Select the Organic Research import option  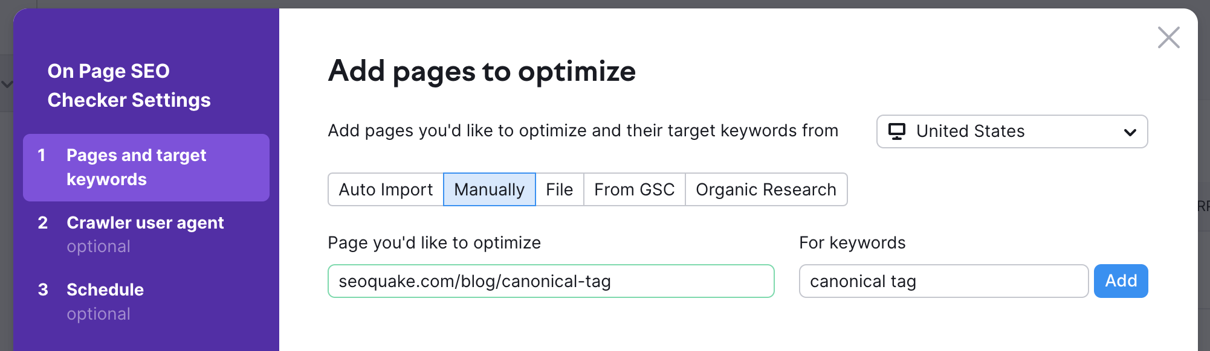click(766, 189)
